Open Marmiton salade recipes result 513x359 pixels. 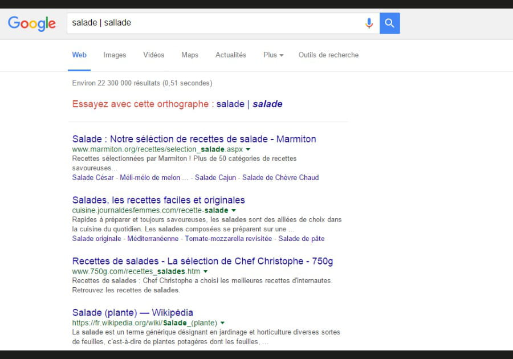(194, 139)
